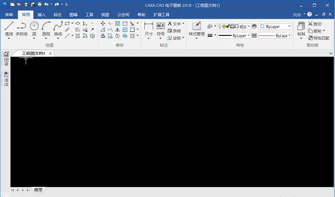Image resolution: width=335 pixels, height=197 pixels.
Task: Pick the trim tool icon
Action: coord(110,24)
